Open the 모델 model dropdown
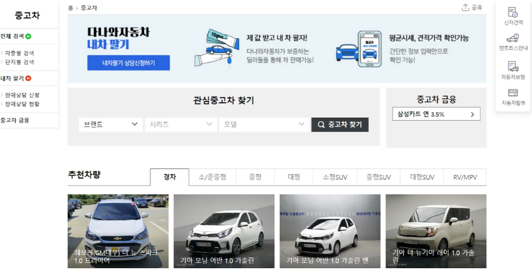Viewport: 532px width, 273px height. tap(264, 124)
